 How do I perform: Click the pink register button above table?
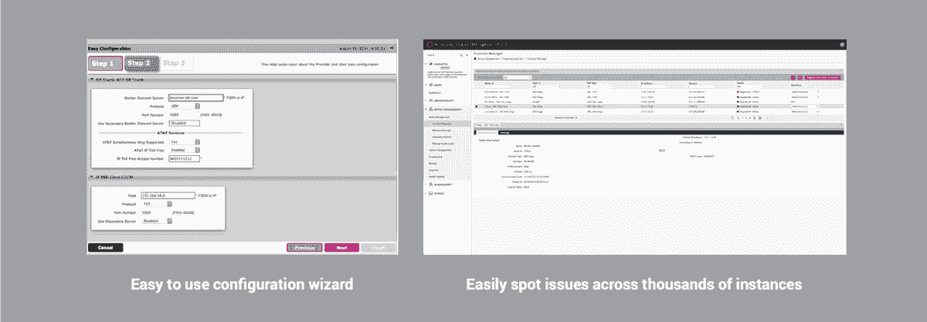(x=823, y=77)
